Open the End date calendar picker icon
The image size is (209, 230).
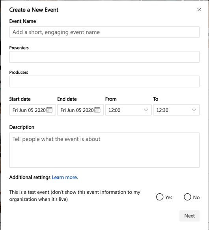click(x=97, y=110)
